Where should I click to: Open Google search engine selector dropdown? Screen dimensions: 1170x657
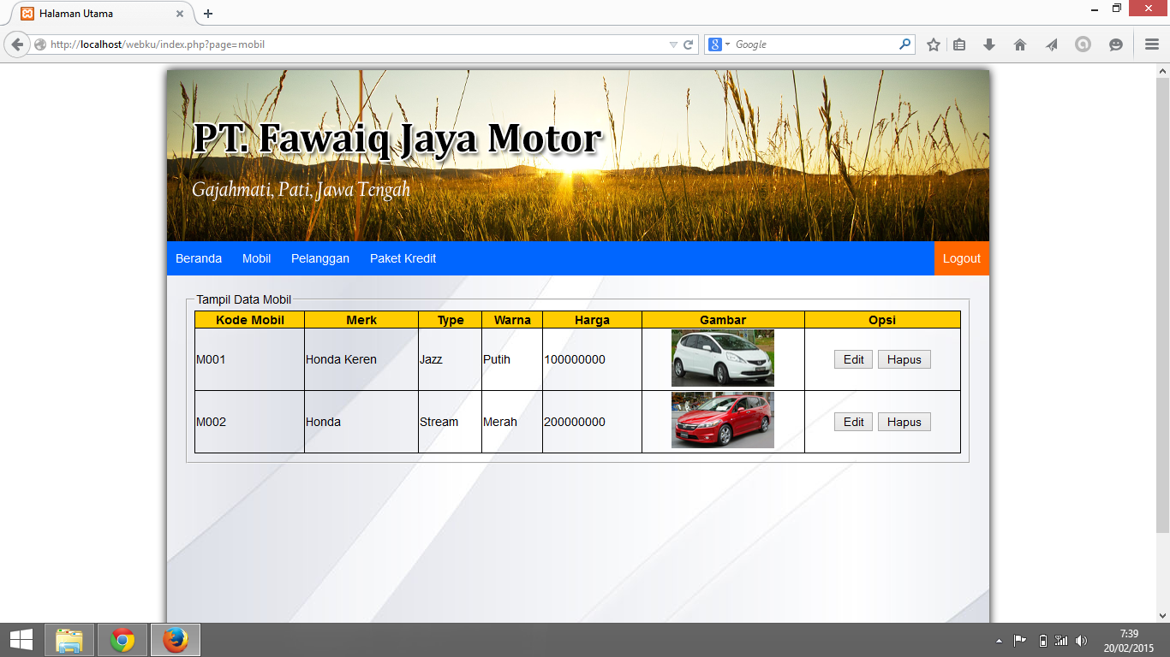tap(719, 44)
